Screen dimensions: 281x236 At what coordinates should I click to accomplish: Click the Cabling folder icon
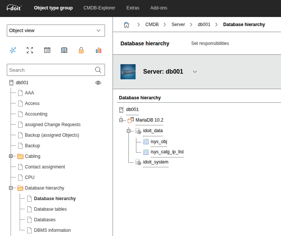point(20,156)
